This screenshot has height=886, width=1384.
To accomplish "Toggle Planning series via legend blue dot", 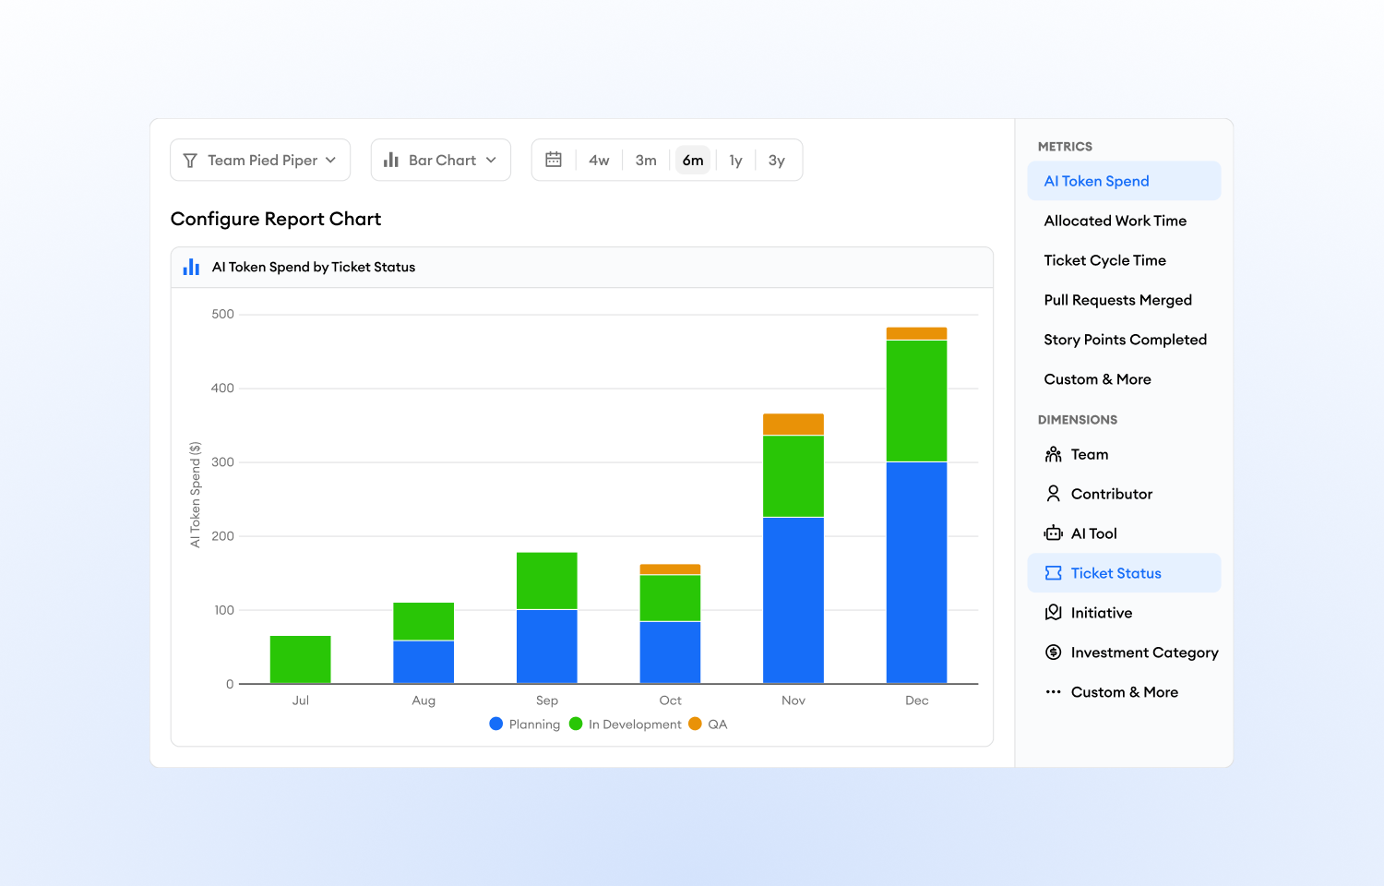I will [x=496, y=724].
